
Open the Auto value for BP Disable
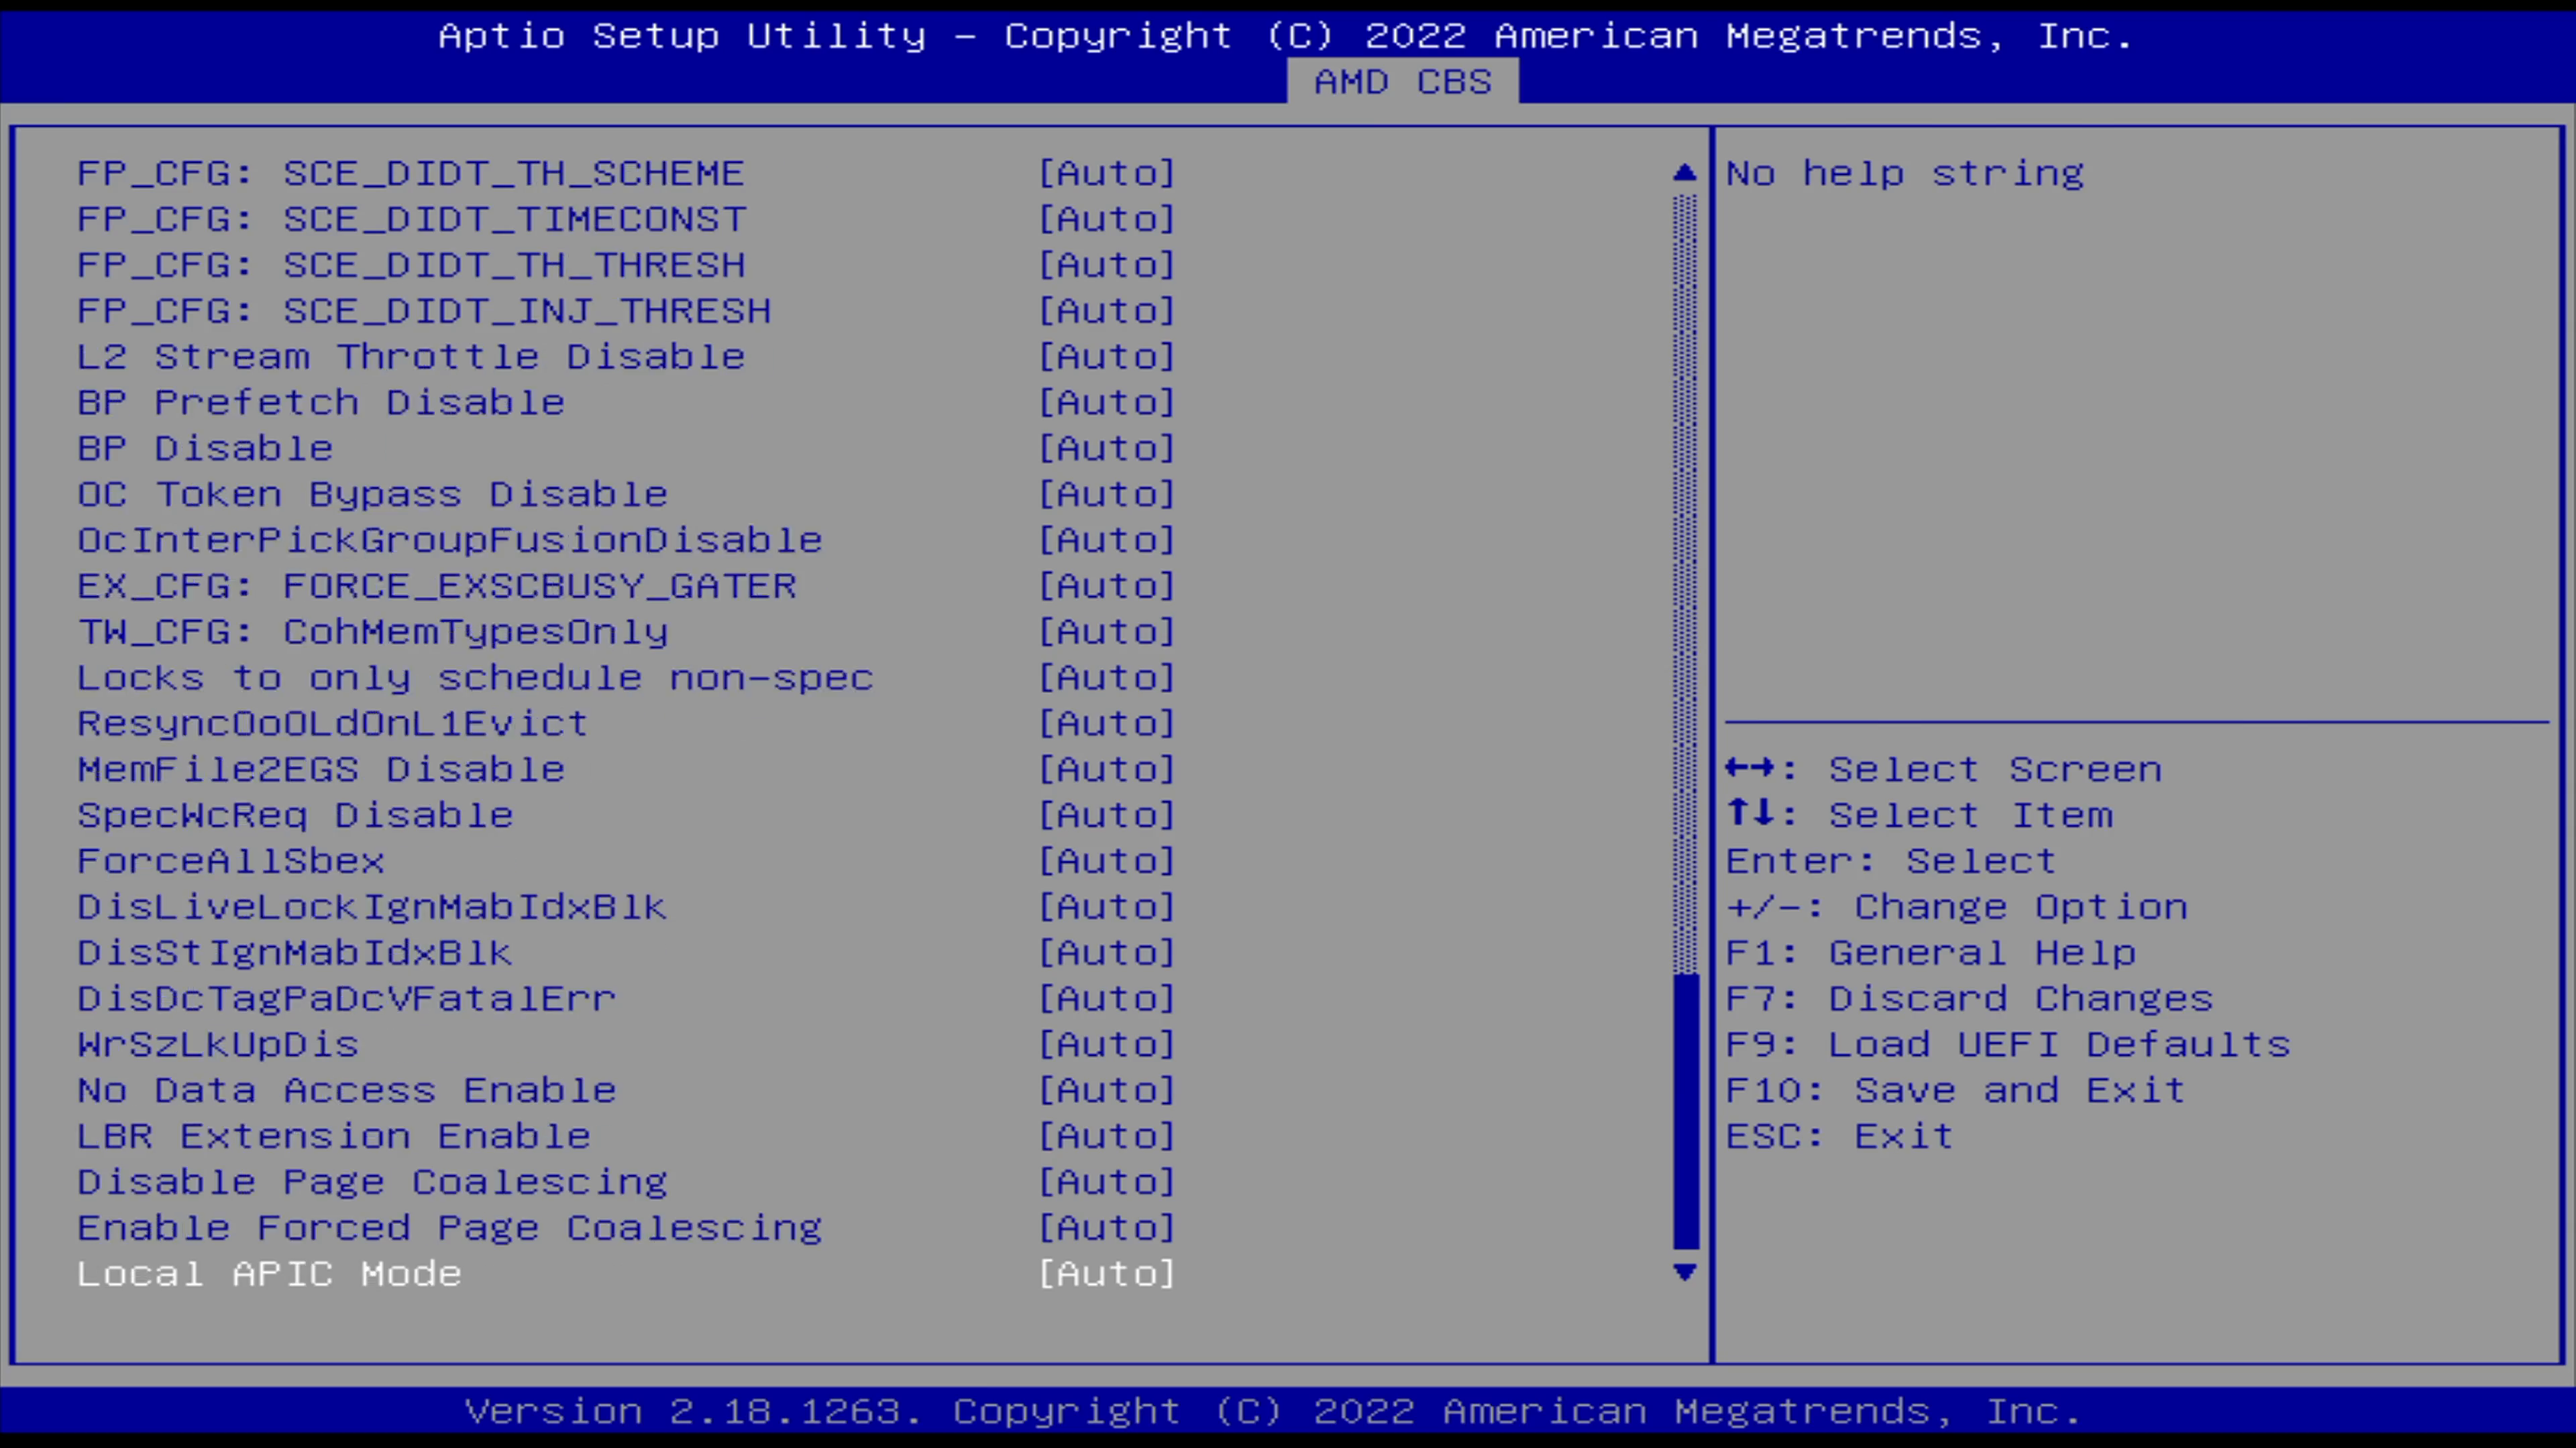pyautogui.click(x=1107, y=448)
